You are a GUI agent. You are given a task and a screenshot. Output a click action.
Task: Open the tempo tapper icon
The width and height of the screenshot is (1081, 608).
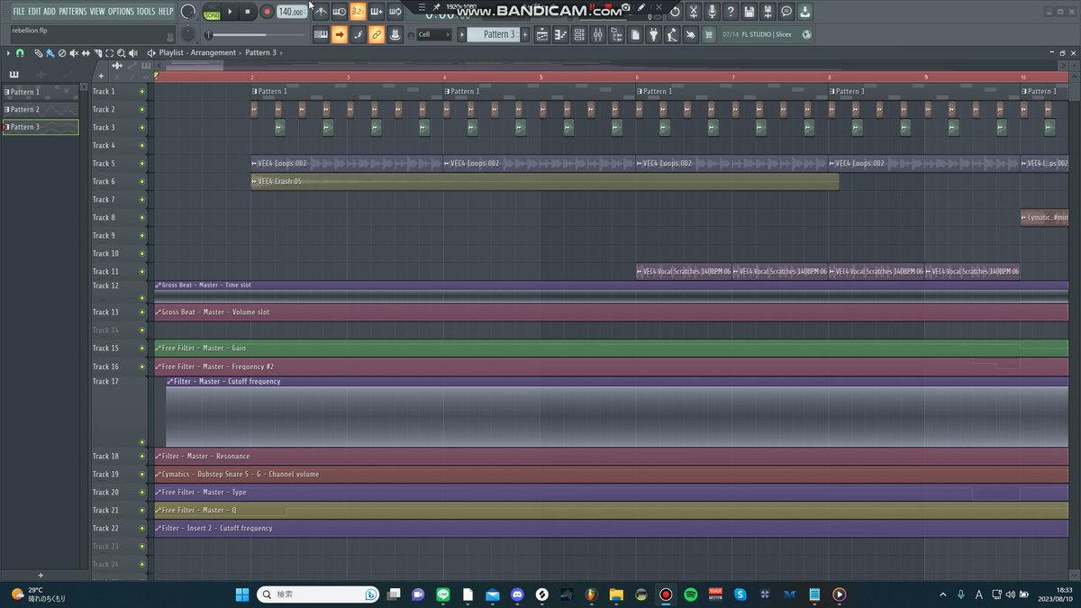click(x=672, y=34)
